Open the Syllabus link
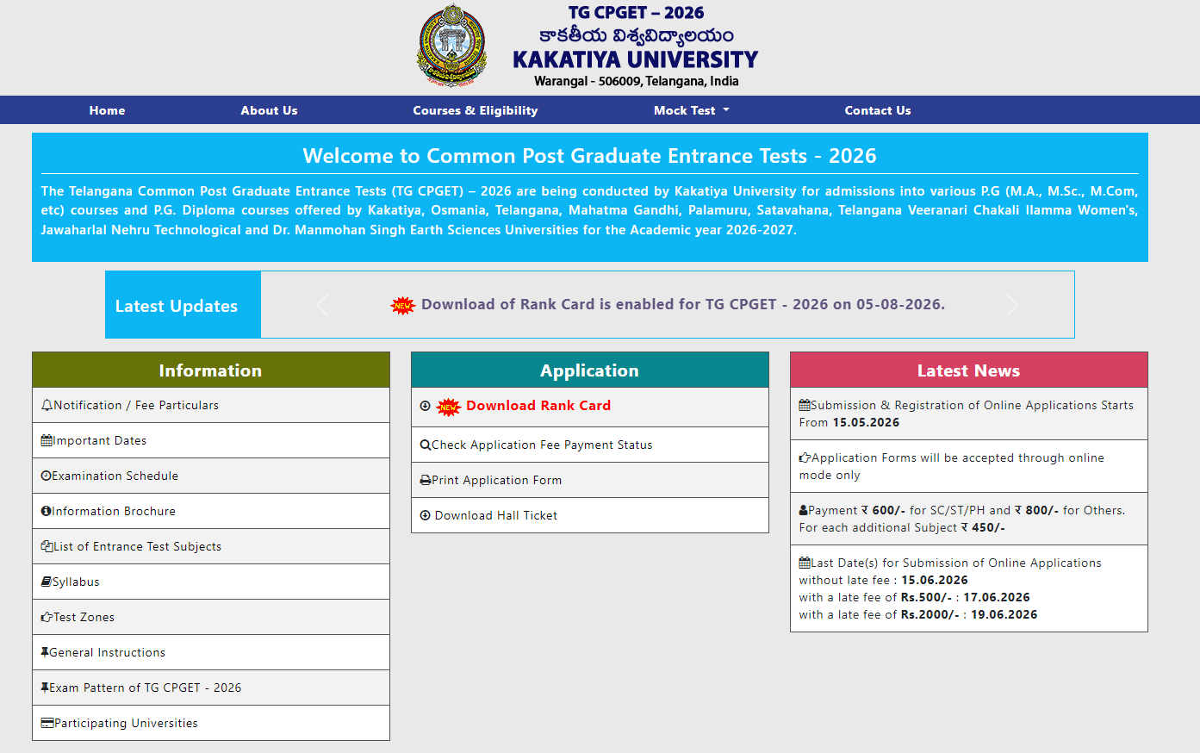This screenshot has height=753, width=1200. (76, 582)
